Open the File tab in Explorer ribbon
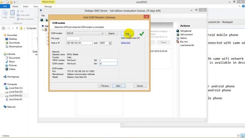The height and width of the screenshot is (138, 245). pos(5,6)
